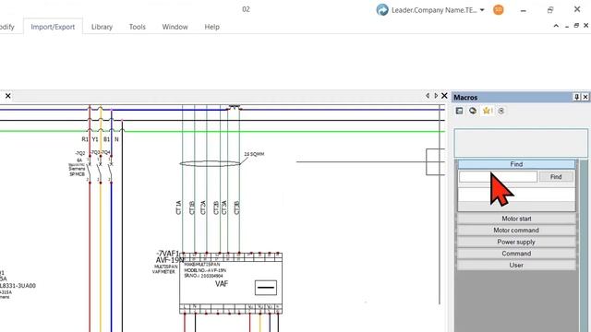This screenshot has width=591, height=332.
Task: Pin the Macros panel with the pushpin icon
Action: (576, 97)
